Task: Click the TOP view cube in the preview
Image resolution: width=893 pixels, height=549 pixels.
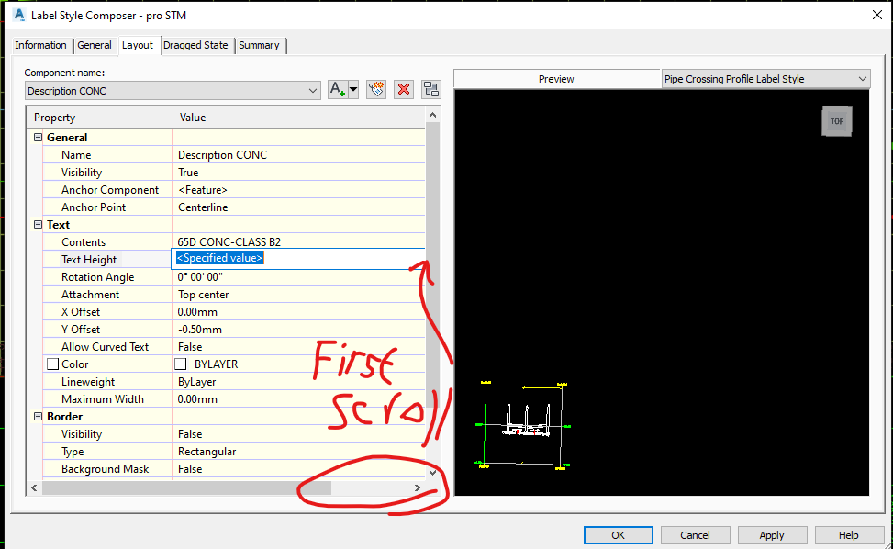Action: (836, 120)
